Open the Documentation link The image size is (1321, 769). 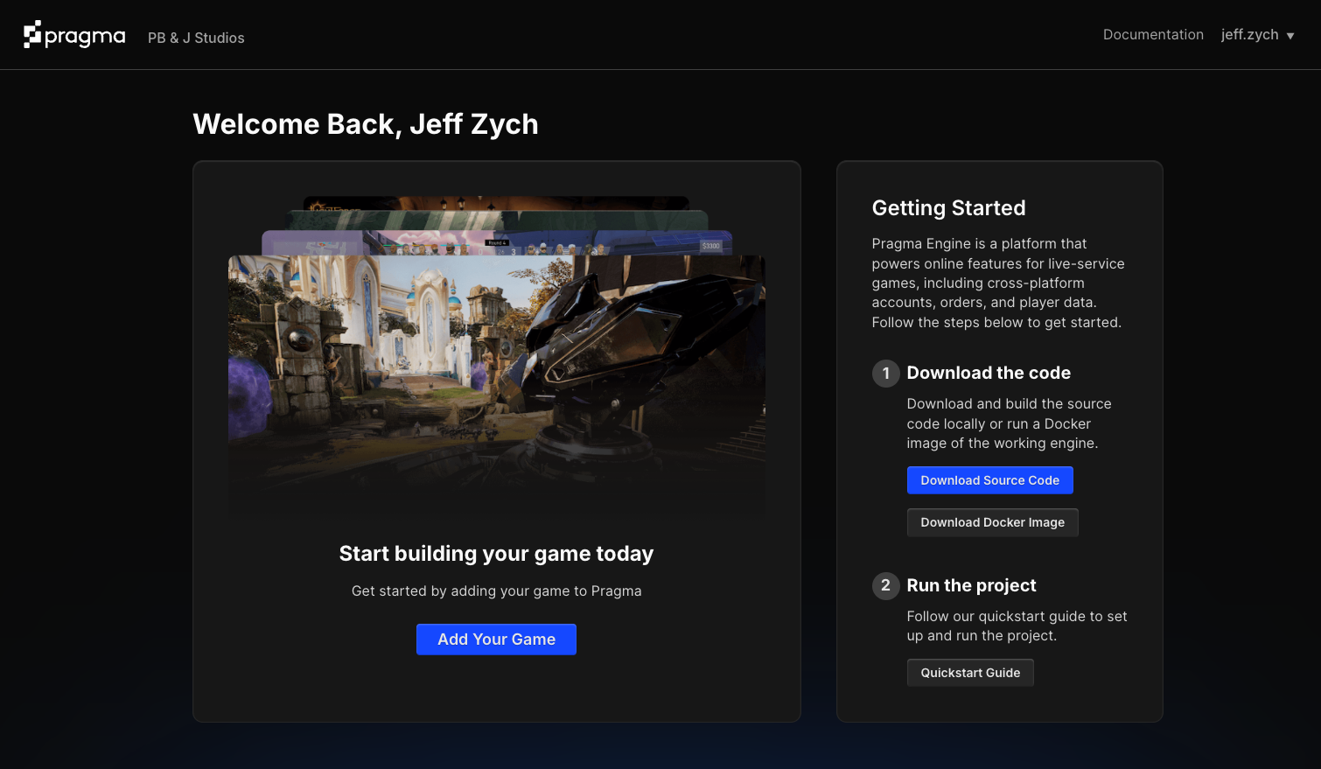[1153, 34]
